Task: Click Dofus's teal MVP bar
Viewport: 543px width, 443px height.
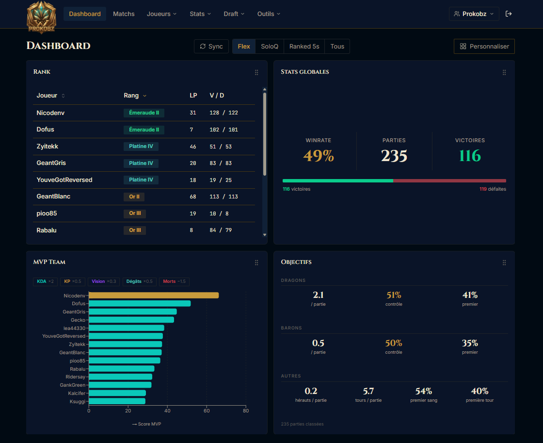Action: point(140,304)
